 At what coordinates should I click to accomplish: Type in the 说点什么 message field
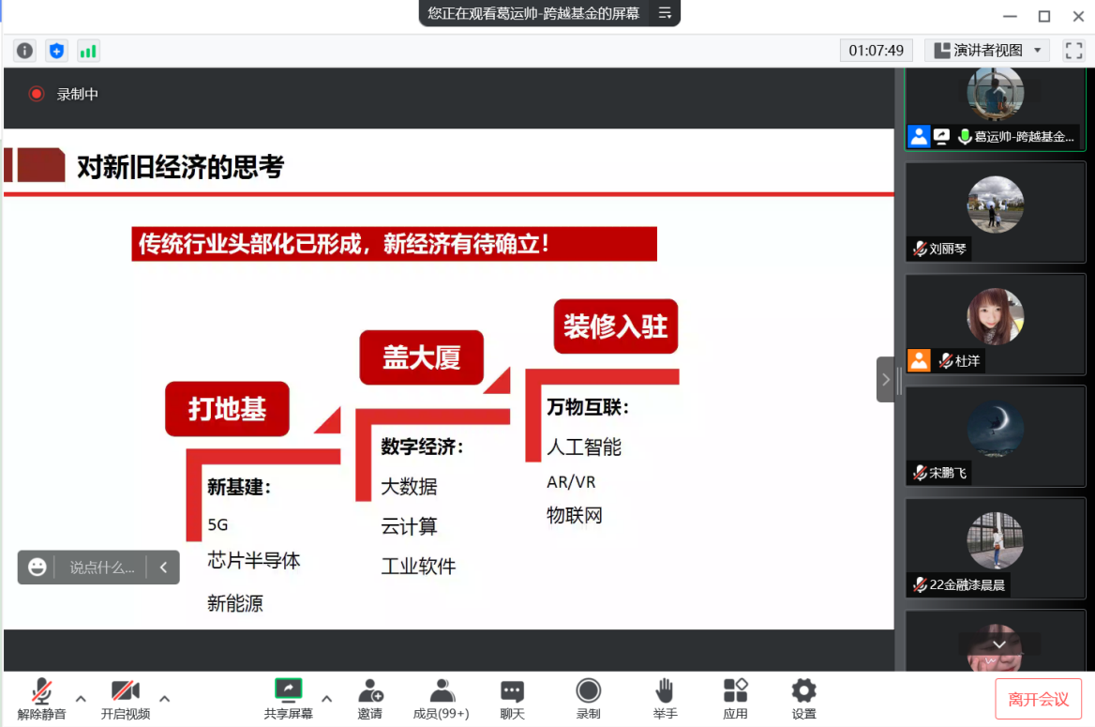101,568
